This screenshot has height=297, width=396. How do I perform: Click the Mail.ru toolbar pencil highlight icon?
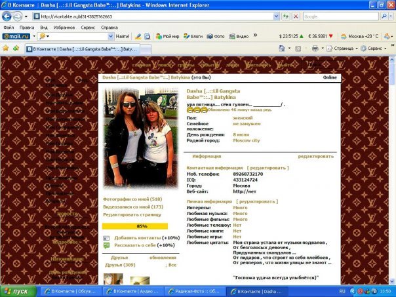(x=138, y=36)
